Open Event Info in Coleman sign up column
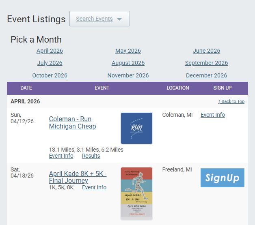This screenshot has height=225, width=255. pyautogui.click(x=212, y=115)
